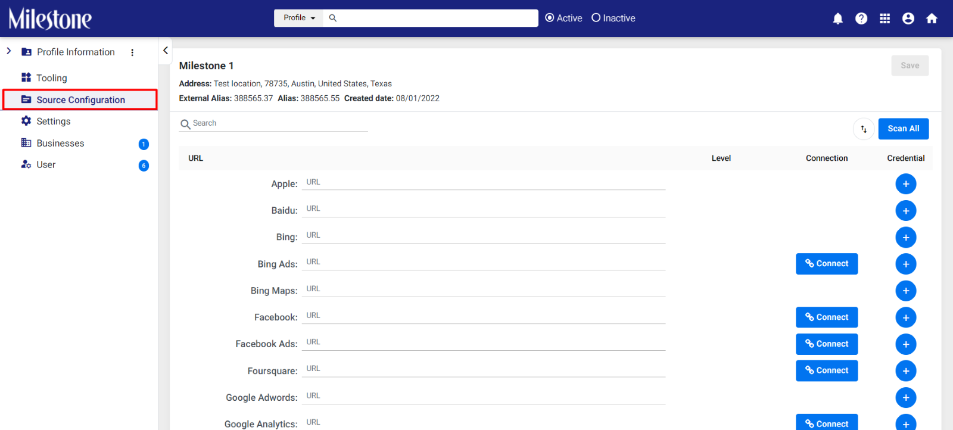Click the magnifier icon in top search bar
This screenshot has height=430, width=953.
pos(333,18)
